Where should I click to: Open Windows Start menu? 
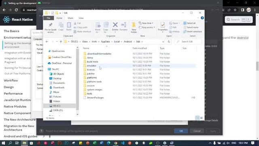(3, 143)
